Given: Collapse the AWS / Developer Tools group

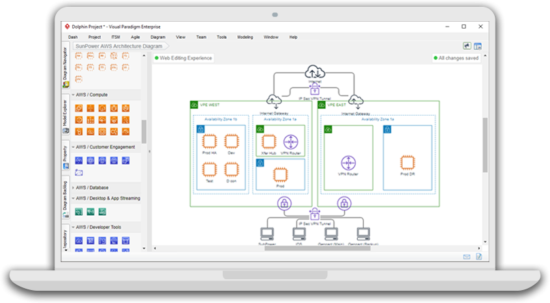Looking at the screenshot, I should pos(74,227).
